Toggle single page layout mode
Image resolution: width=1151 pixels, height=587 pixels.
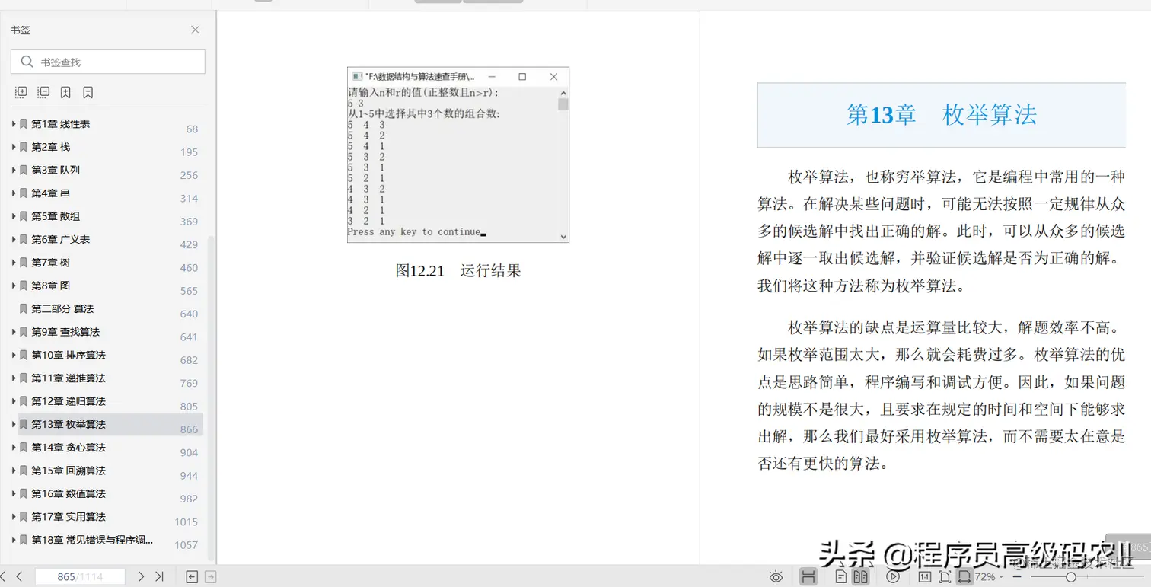click(x=843, y=576)
